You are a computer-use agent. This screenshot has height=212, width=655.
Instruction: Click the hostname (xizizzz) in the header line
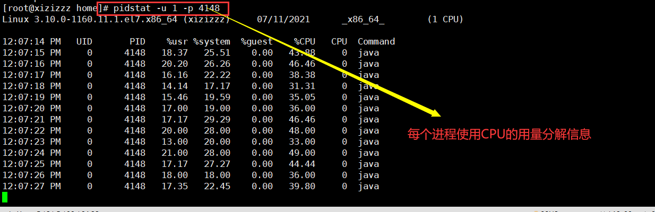[x=206, y=20]
